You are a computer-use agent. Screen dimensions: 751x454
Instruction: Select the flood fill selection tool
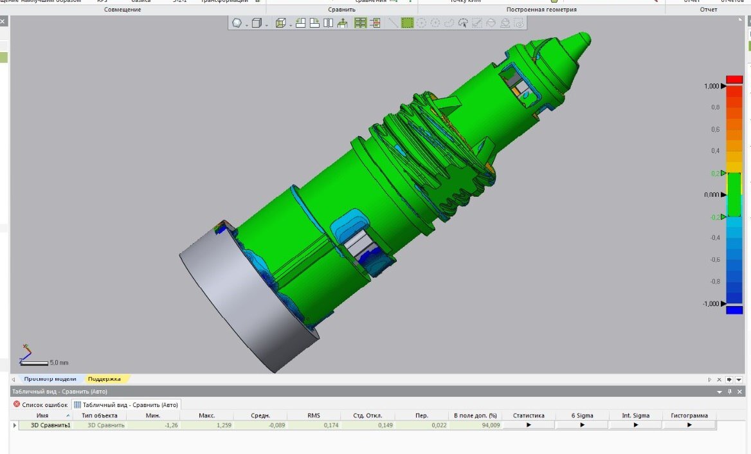[491, 23]
